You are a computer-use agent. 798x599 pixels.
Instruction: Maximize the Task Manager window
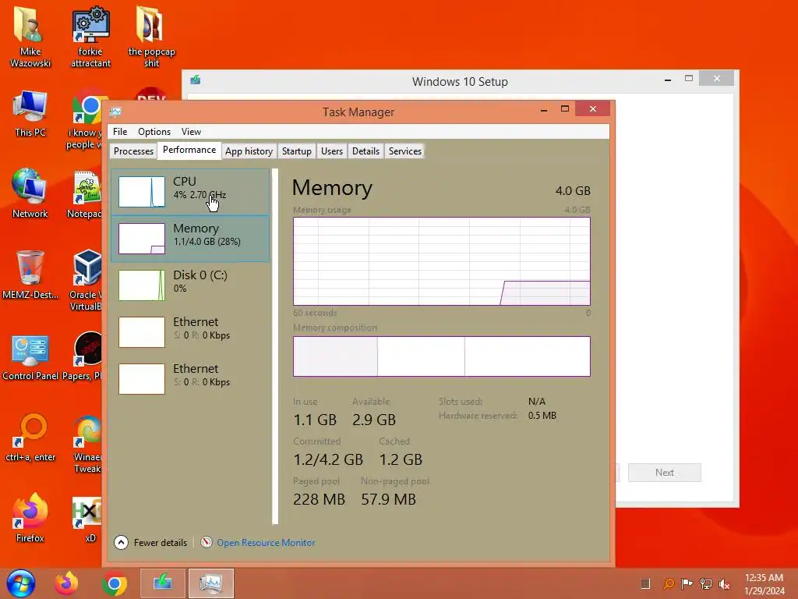565,108
